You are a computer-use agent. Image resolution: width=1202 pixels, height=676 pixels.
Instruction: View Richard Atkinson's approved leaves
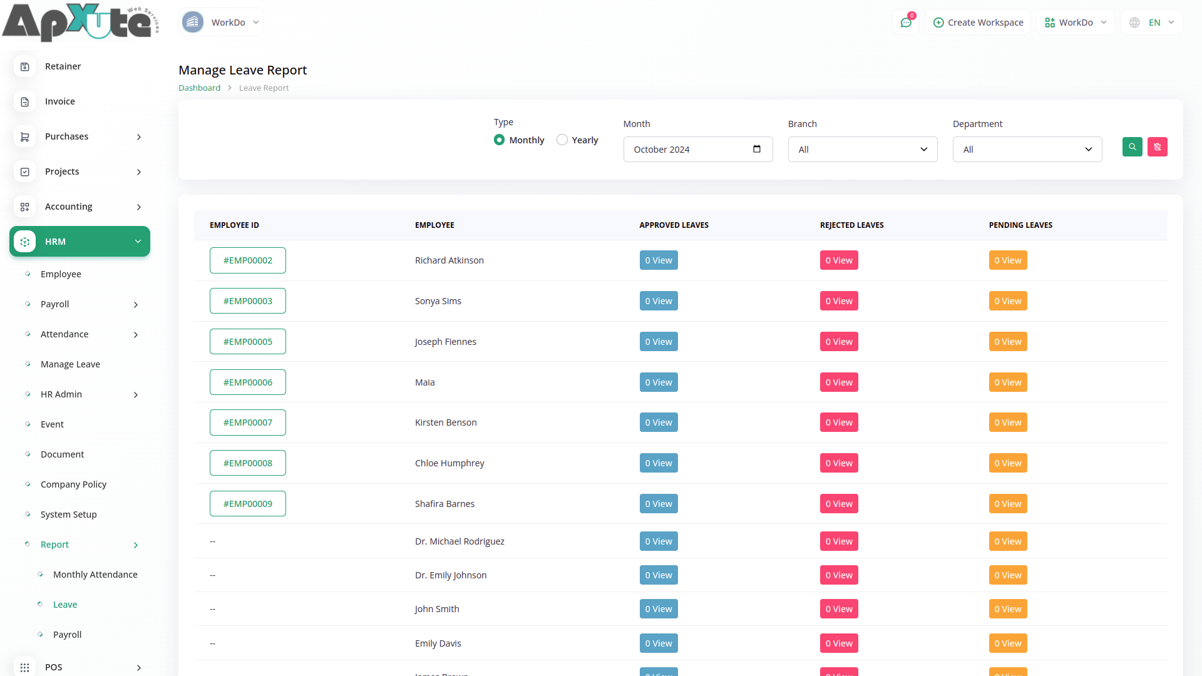click(658, 260)
